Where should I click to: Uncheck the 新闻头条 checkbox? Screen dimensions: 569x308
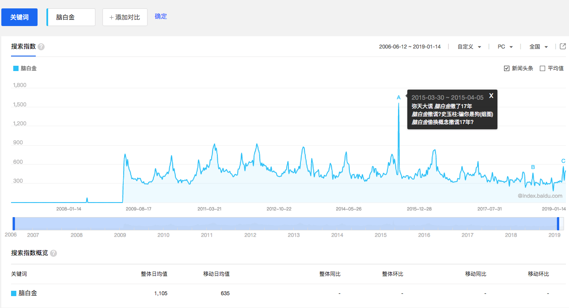point(507,68)
